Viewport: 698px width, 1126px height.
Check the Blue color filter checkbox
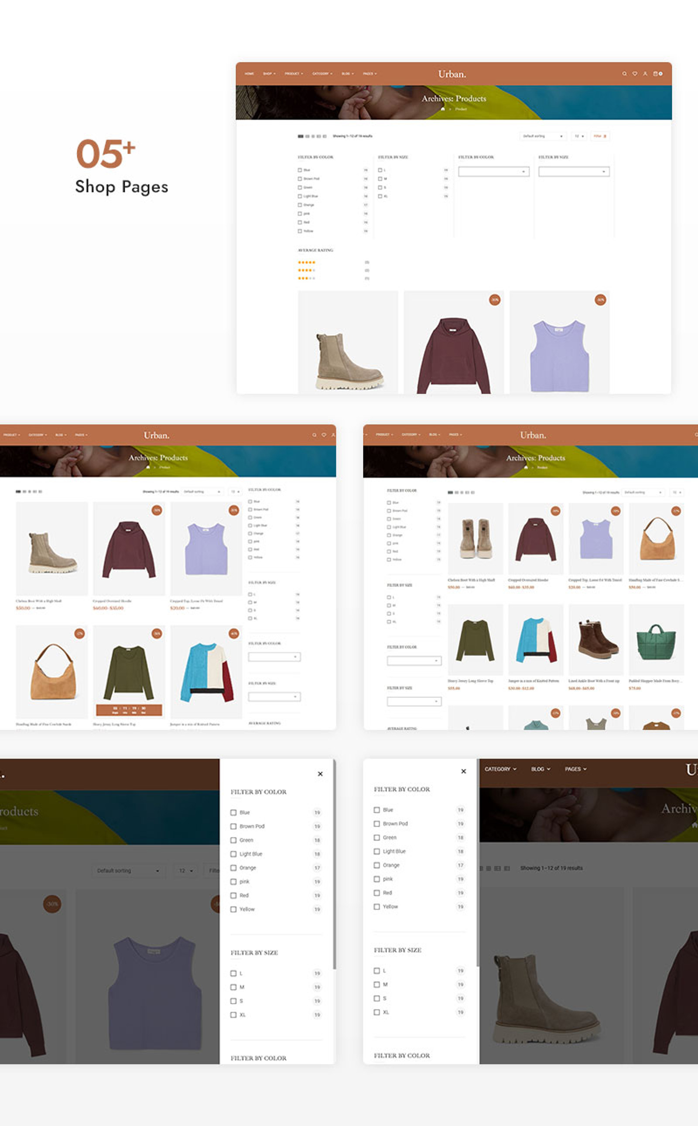[x=299, y=170]
